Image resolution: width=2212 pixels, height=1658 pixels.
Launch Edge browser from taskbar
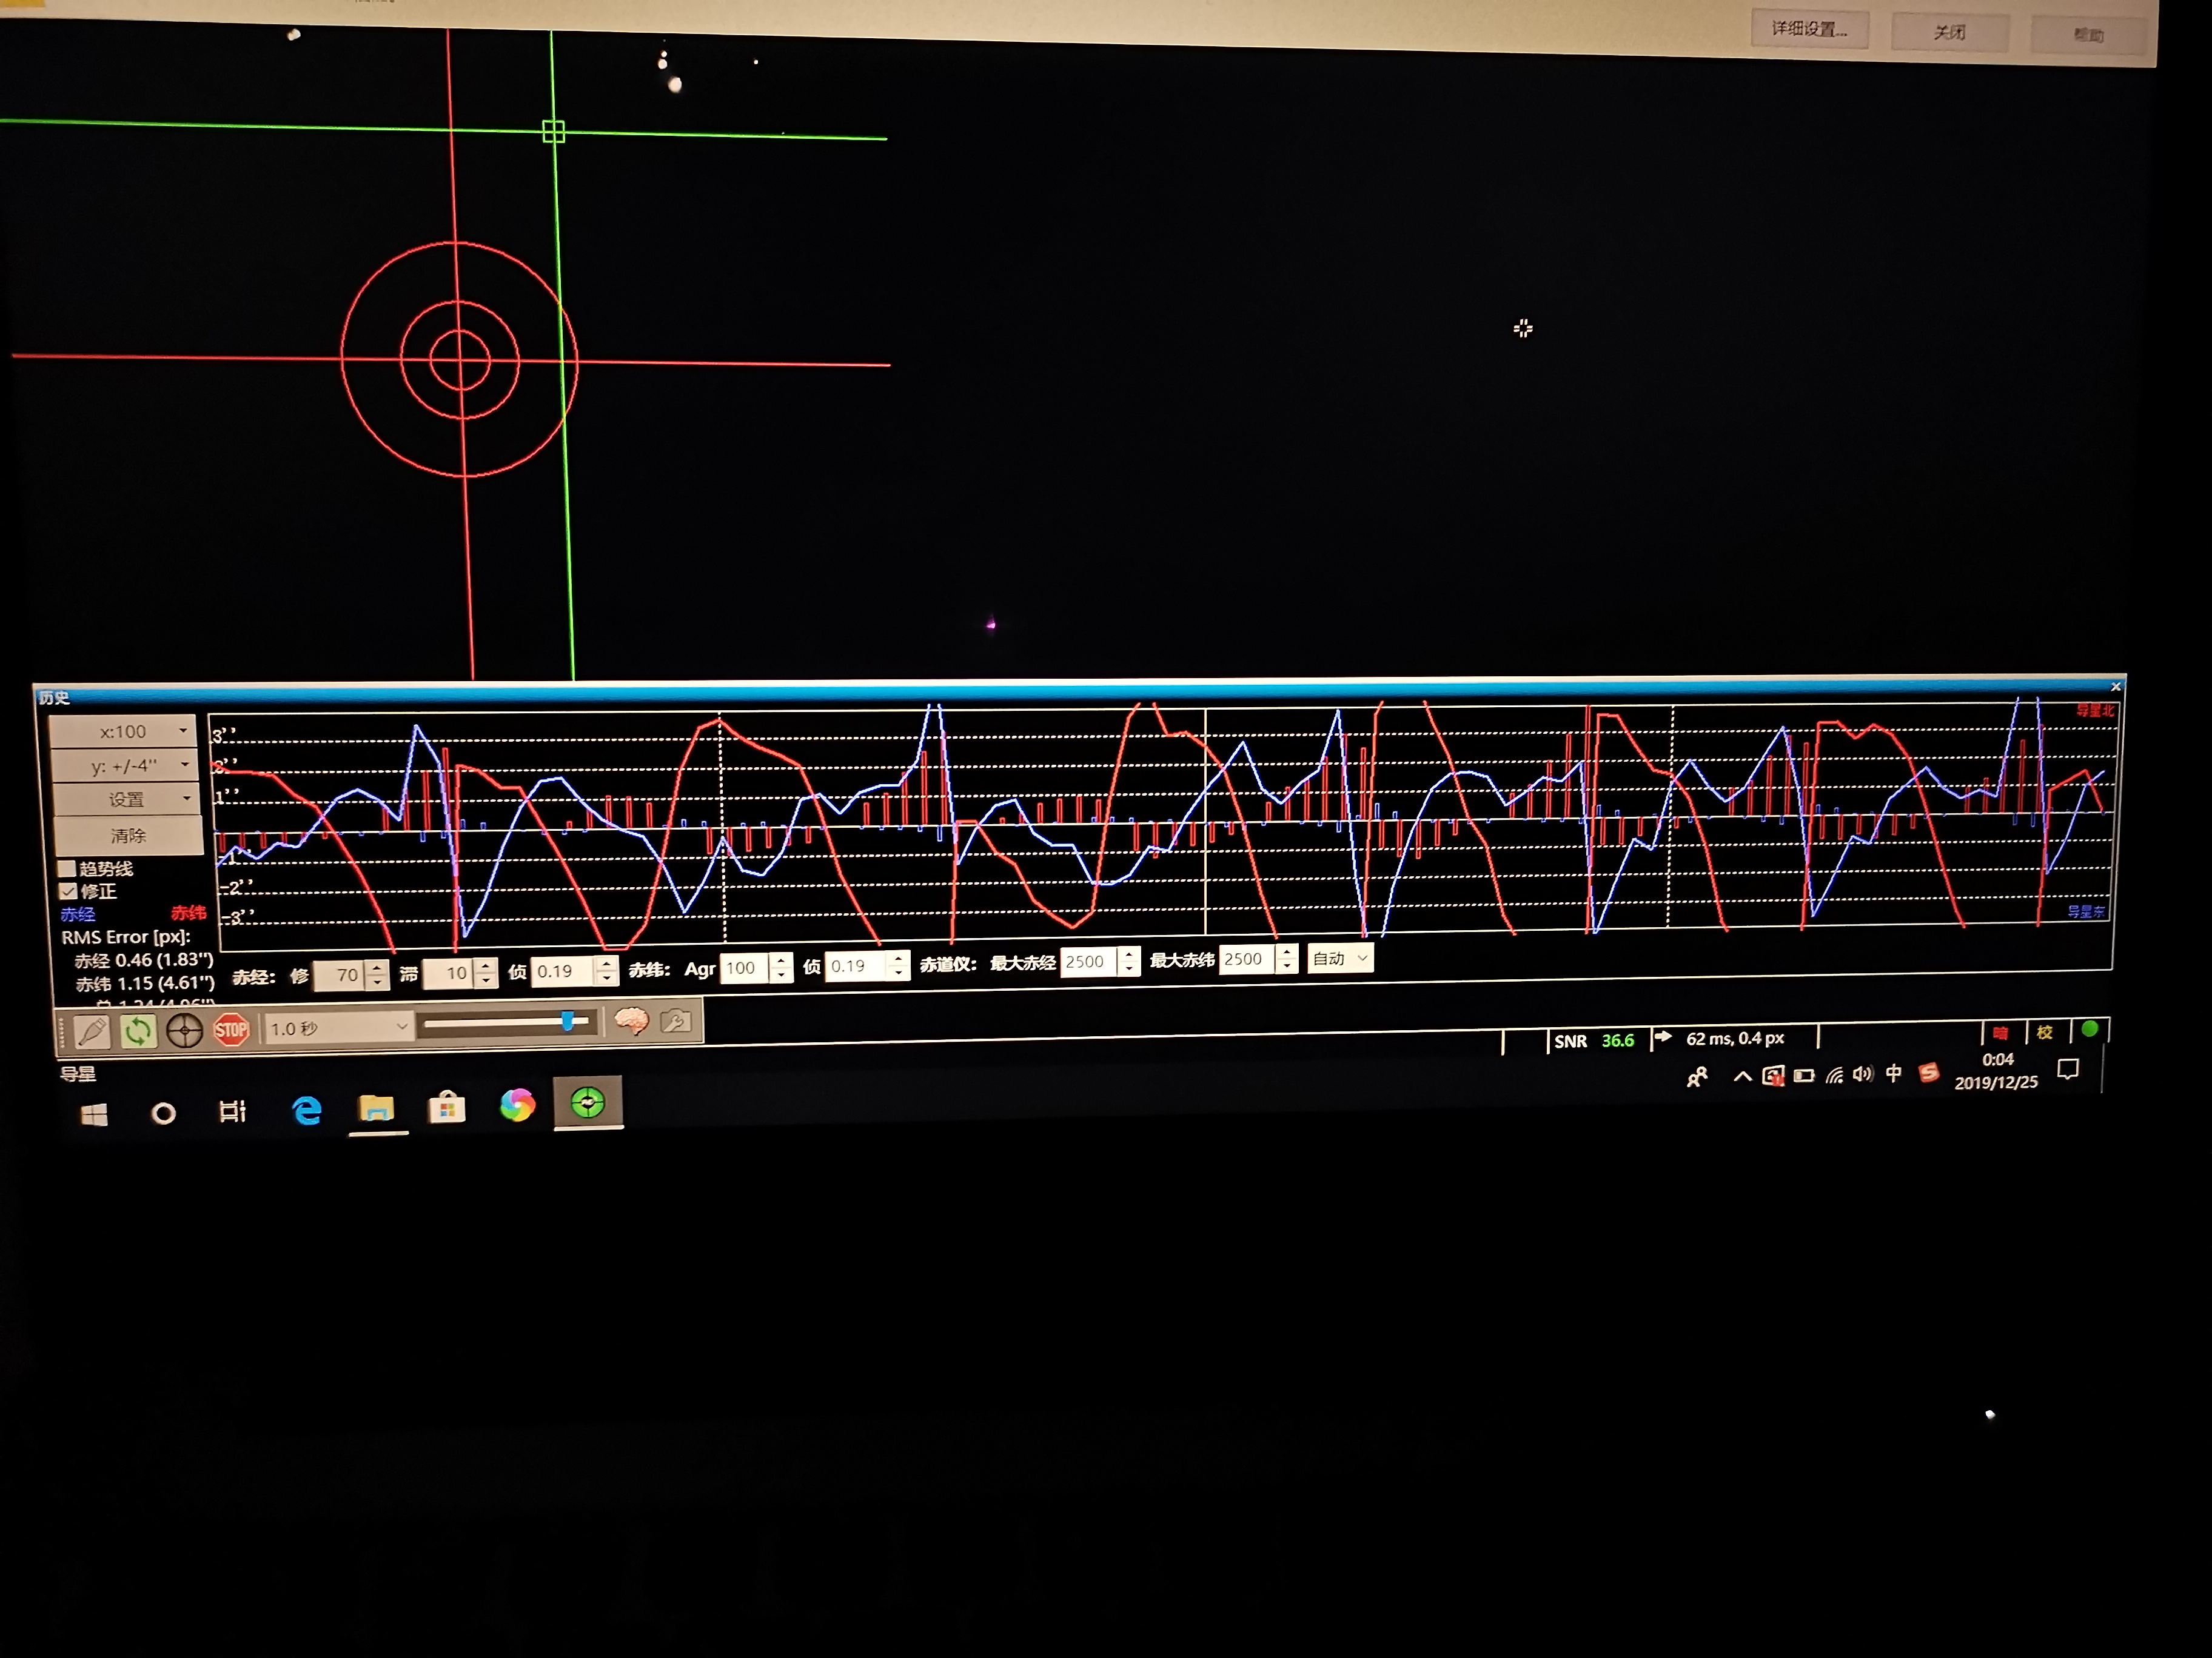coord(306,1110)
